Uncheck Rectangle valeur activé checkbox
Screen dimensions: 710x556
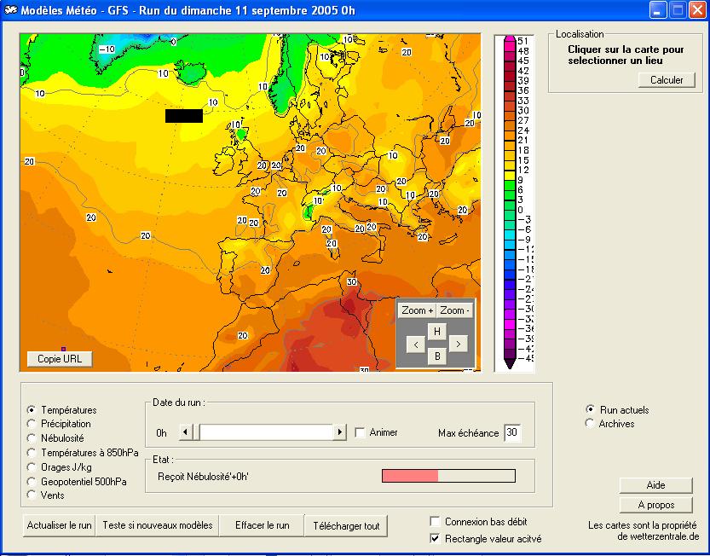coord(436,538)
